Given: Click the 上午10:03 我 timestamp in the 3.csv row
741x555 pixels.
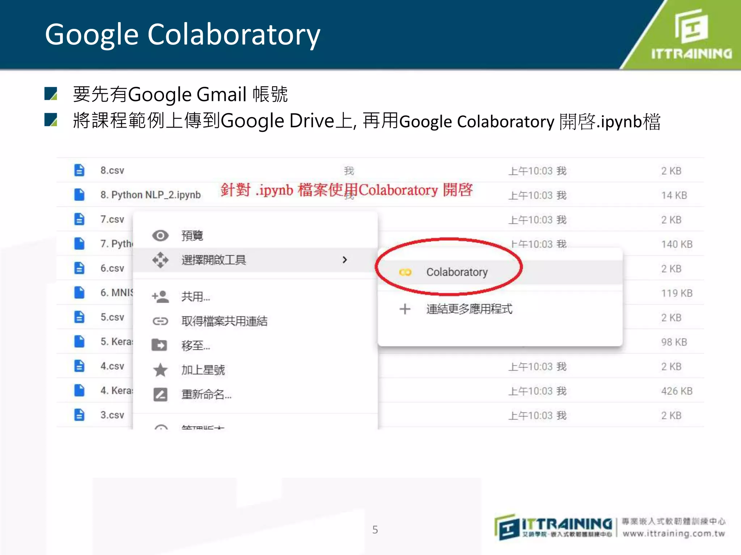Looking at the screenshot, I should pos(537,416).
